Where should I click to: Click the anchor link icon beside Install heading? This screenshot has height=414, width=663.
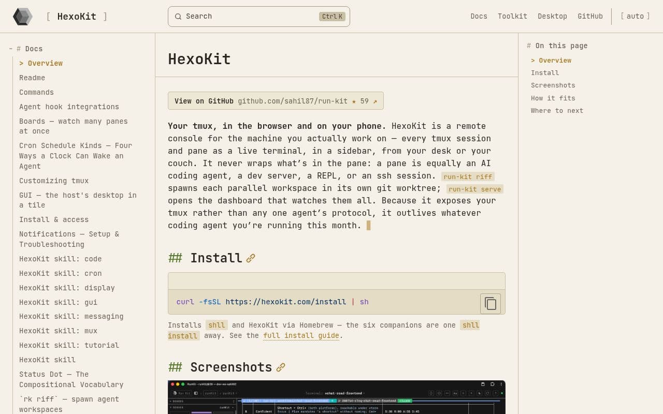tap(251, 258)
